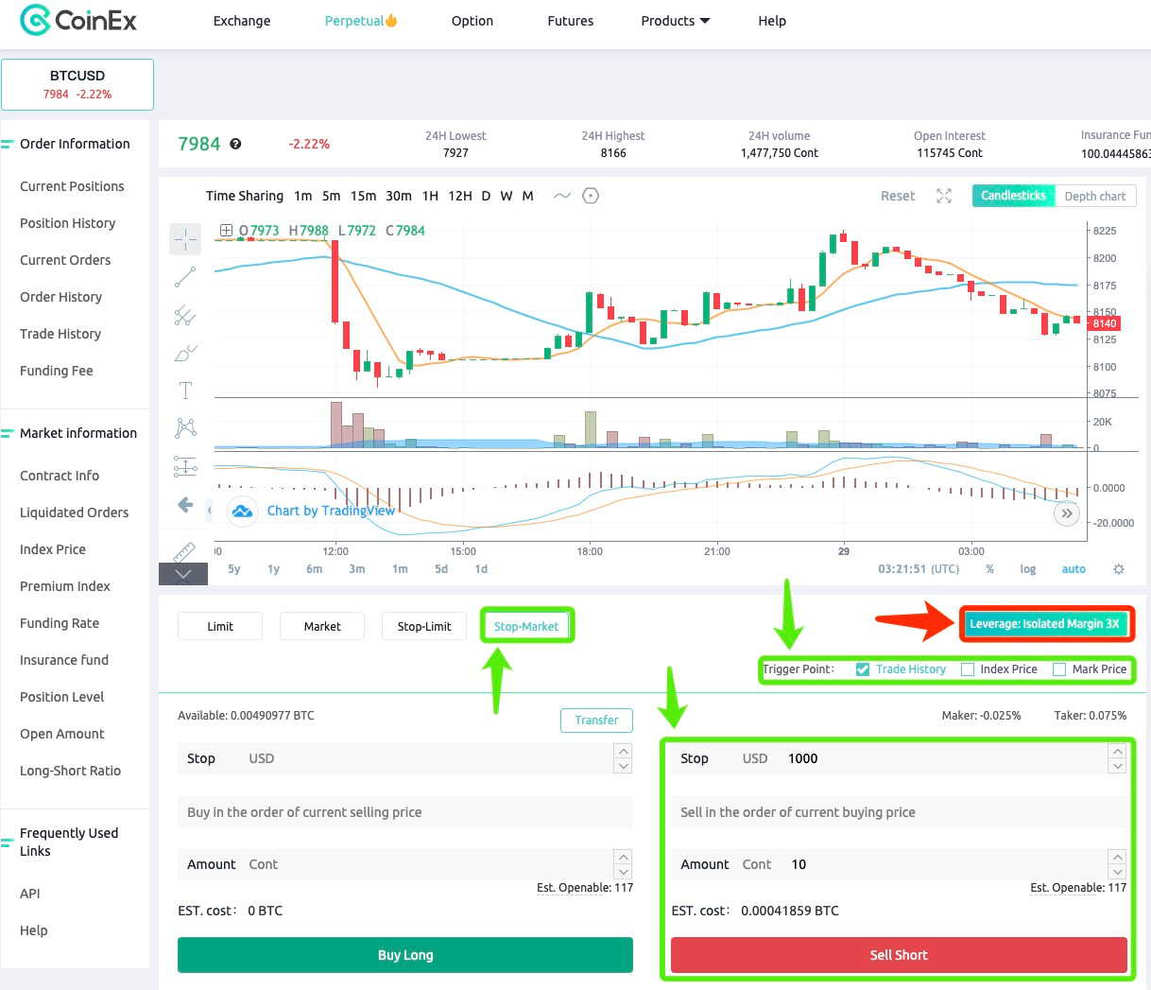
Task: Open the Option menu
Action: (472, 21)
